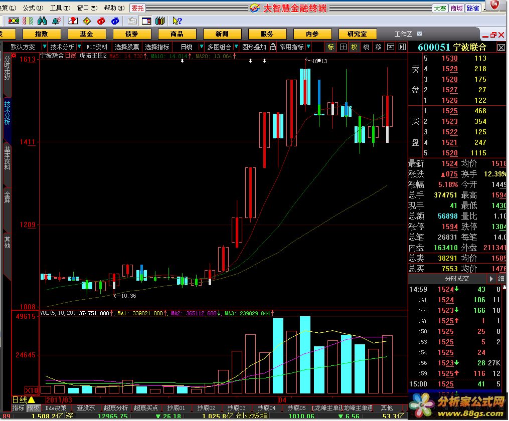Click the yellow triangle next to 日线 label
The image size is (509, 421).
click(x=32, y=399)
